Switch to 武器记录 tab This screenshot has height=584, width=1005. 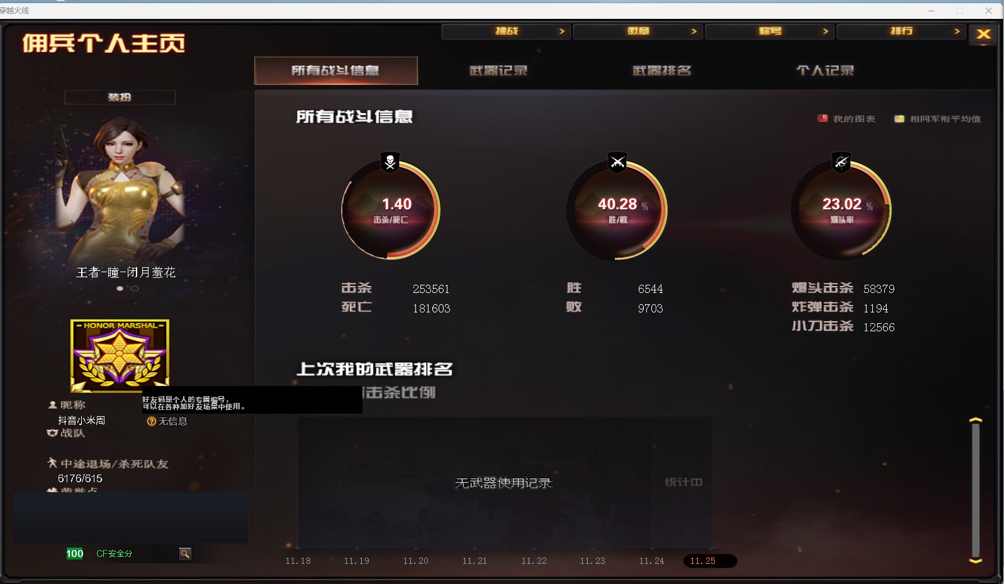tap(498, 70)
